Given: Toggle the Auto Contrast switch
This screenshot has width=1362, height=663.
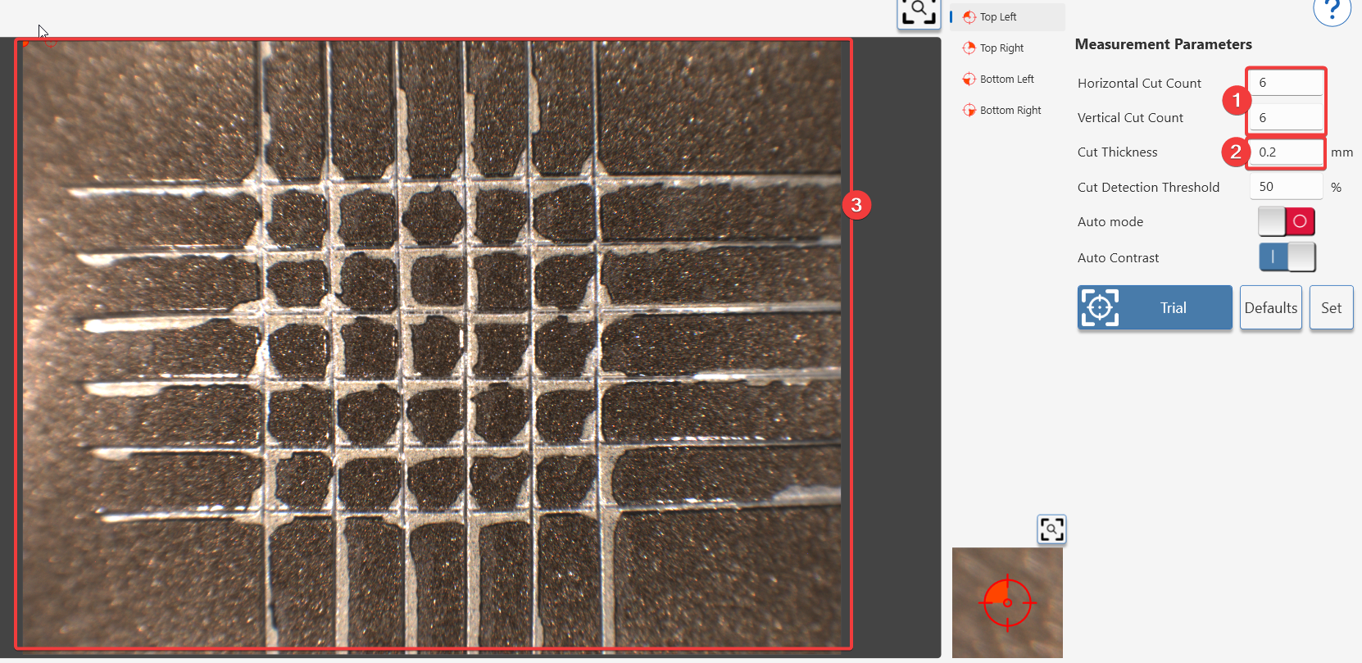Looking at the screenshot, I should (1287, 257).
